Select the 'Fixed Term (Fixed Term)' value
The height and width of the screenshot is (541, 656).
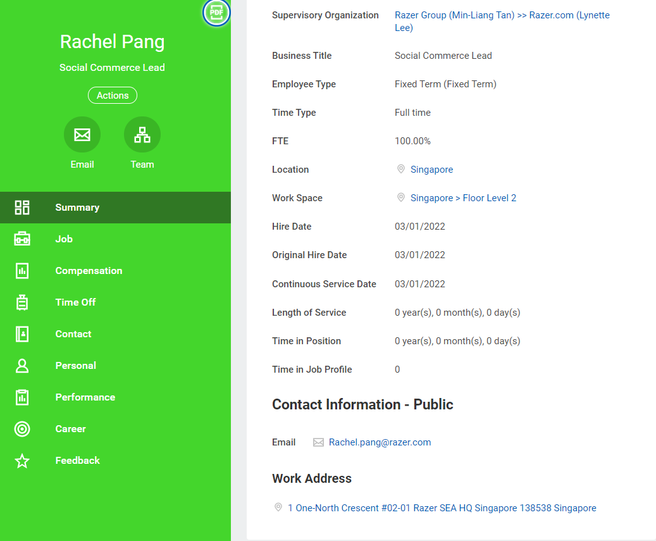pyautogui.click(x=445, y=84)
